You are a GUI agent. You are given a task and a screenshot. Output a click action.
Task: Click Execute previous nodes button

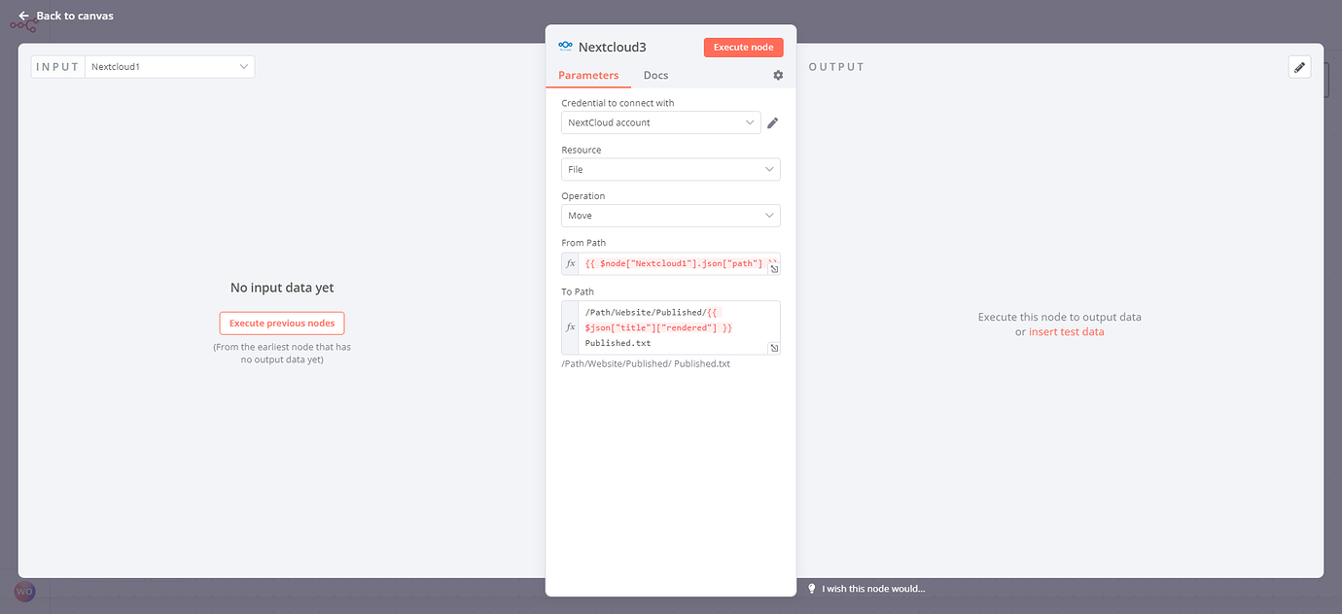(x=282, y=324)
